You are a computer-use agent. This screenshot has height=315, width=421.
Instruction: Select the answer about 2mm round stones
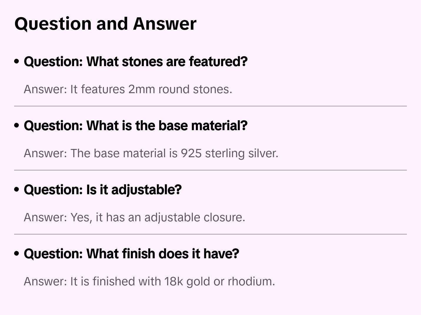click(x=128, y=89)
